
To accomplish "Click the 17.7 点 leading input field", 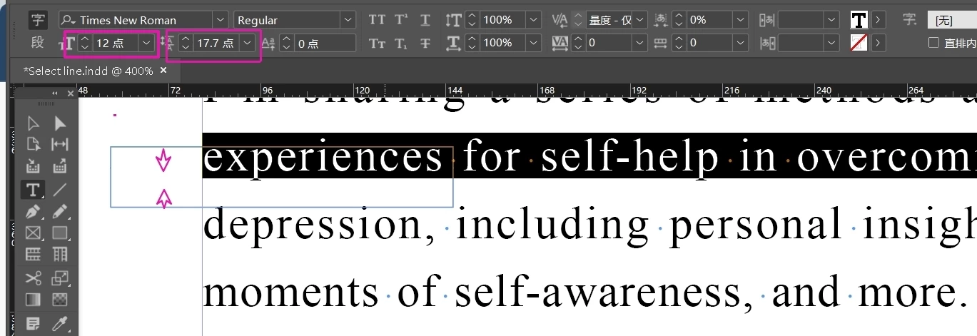I will tap(216, 43).
